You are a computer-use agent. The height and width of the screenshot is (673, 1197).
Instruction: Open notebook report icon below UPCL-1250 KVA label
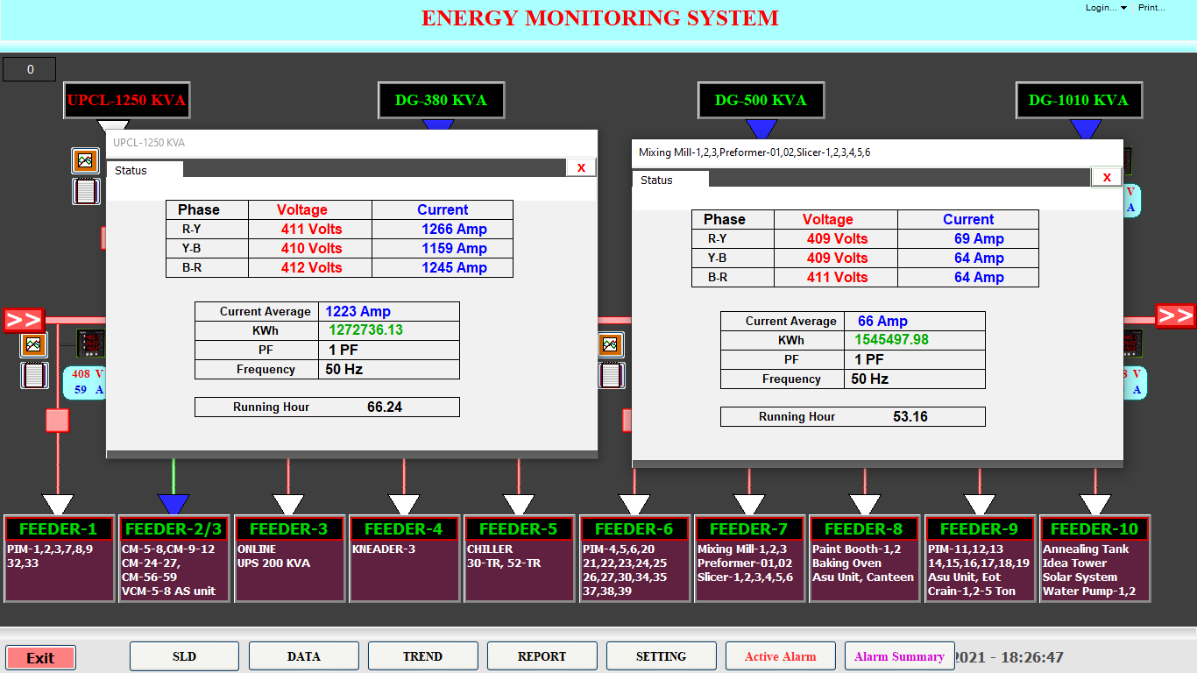click(x=85, y=191)
